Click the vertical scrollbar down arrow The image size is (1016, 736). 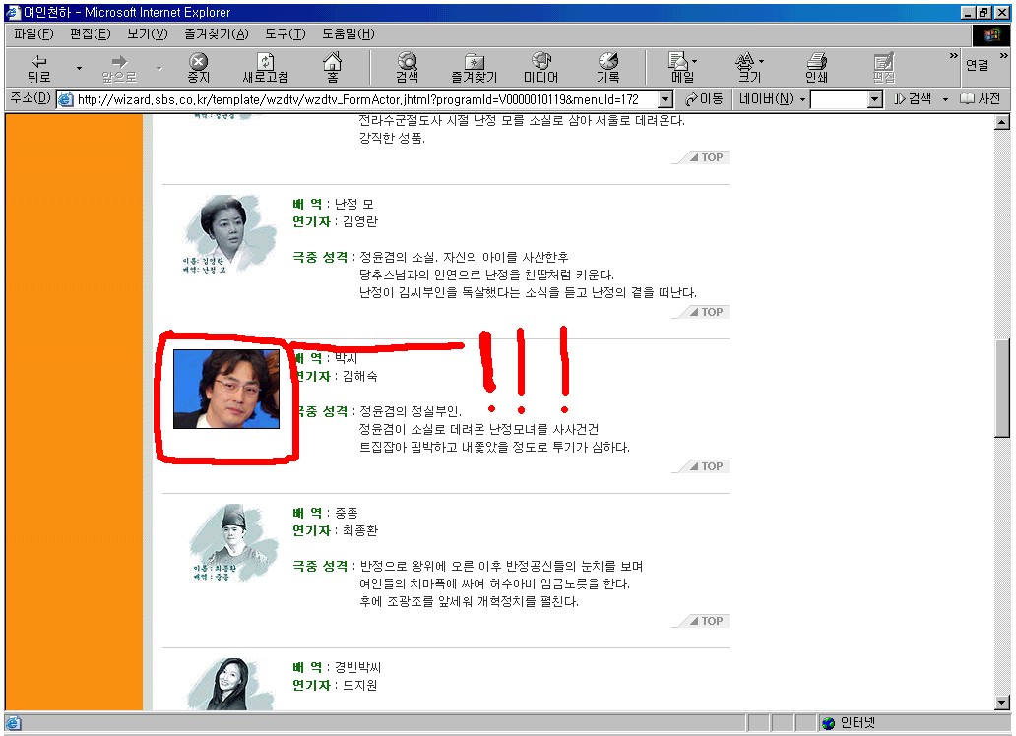pos(1002,702)
